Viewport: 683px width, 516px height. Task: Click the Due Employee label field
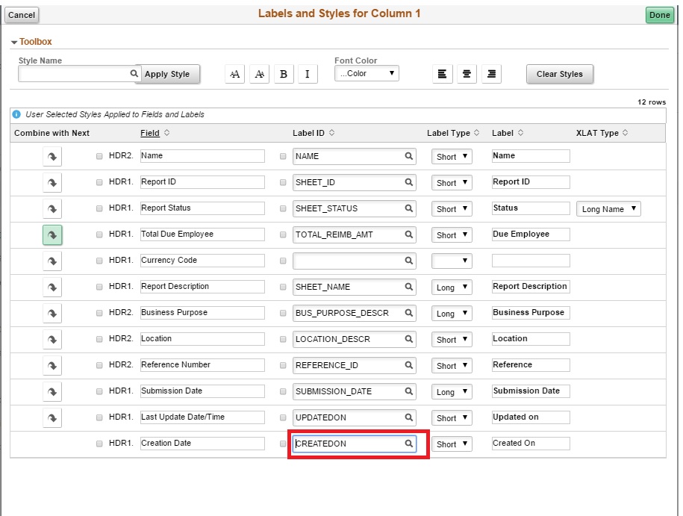tap(531, 234)
